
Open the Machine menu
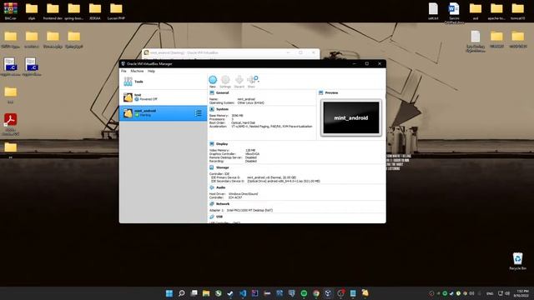[x=137, y=71]
